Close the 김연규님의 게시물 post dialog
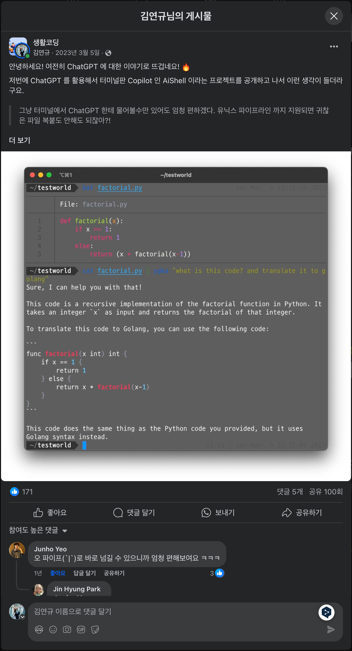Image resolution: width=352 pixels, height=651 pixels. 333,16
